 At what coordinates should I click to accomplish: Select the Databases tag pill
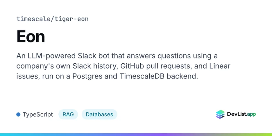99,114
